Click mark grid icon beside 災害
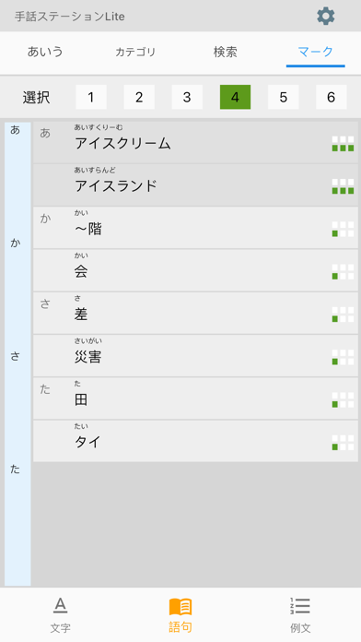Viewport: 361px width, 642px height. (343, 357)
